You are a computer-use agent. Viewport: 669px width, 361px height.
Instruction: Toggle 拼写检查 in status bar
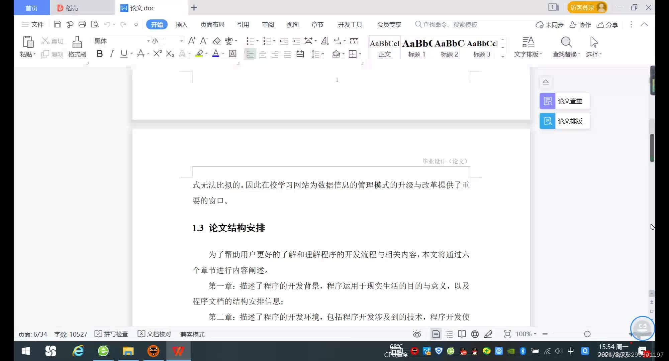point(111,334)
